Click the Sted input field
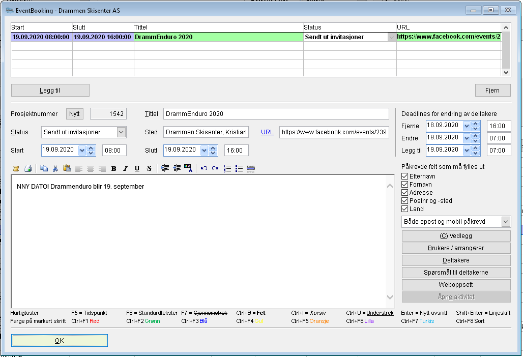This screenshot has height=357, width=523. pyautogui.click(x=206, y=132)
